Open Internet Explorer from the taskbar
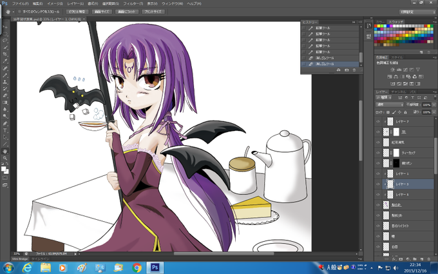Viewport: 438px width, 274px height. tap(27, 268)
